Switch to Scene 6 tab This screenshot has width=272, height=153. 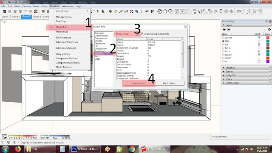point(16,17)
